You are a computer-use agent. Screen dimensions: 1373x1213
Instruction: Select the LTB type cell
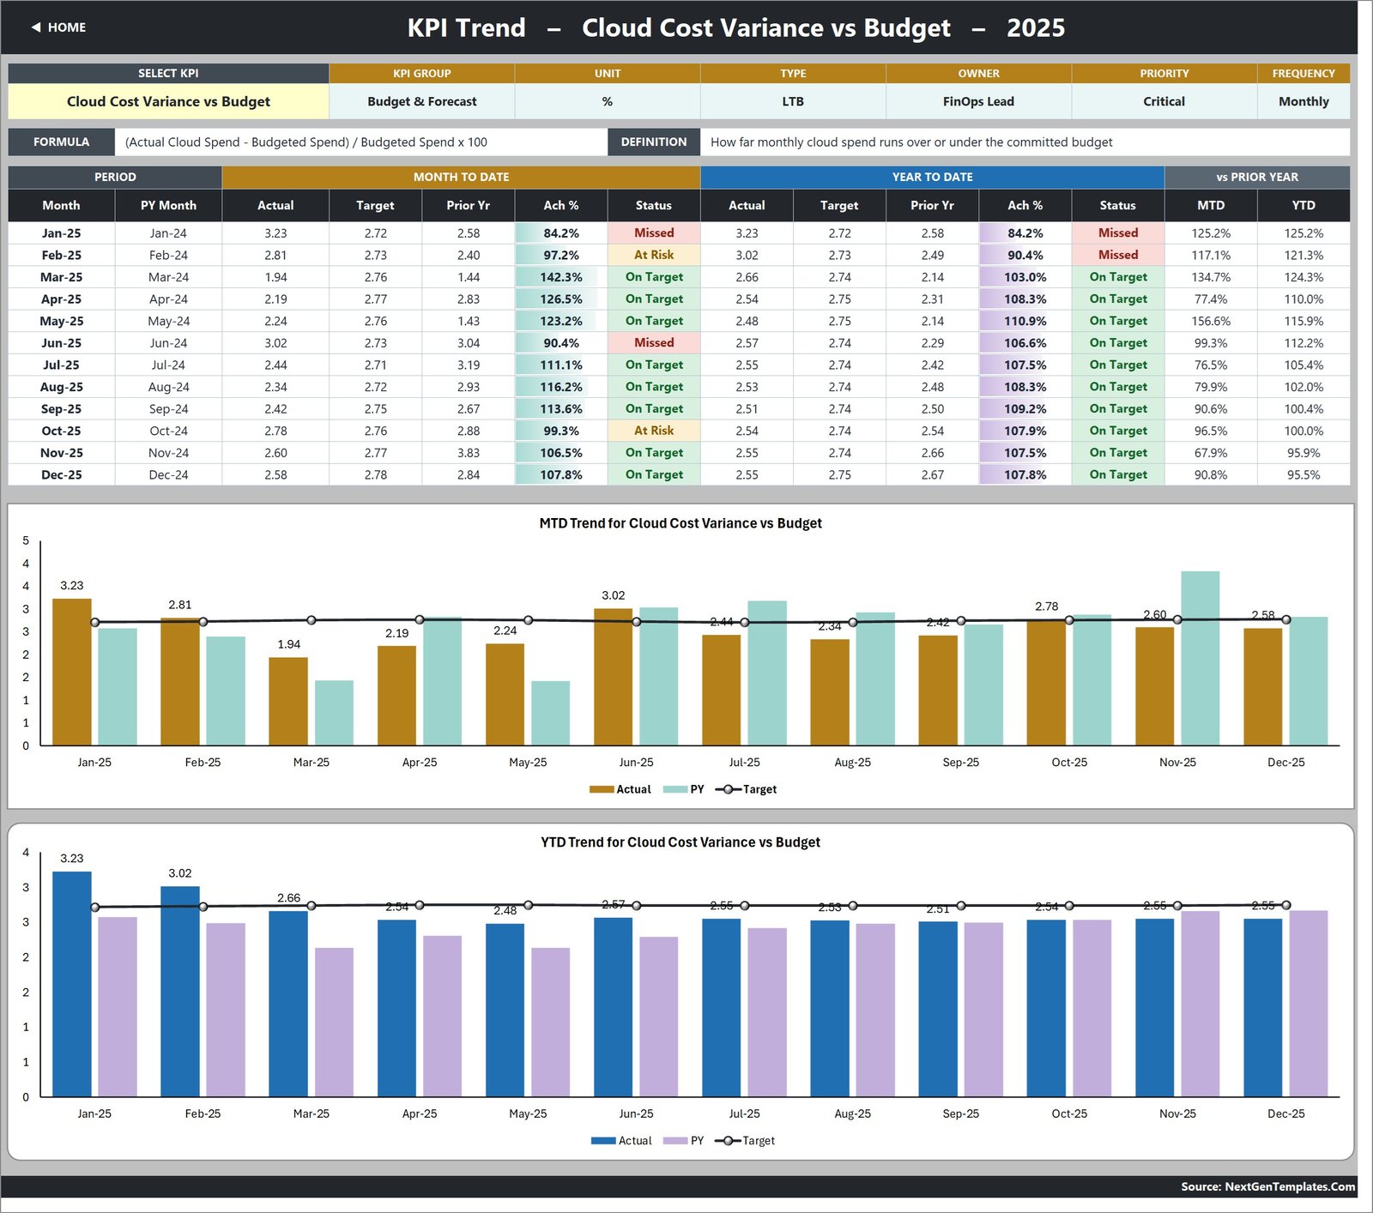point(793,101)
